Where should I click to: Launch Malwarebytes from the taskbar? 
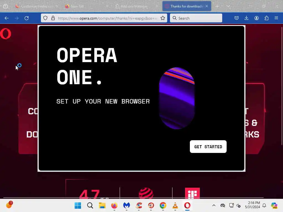click(x=127, y=205)
